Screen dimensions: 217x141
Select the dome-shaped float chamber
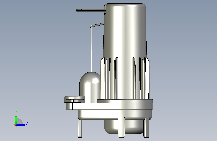tap(90, 87)
